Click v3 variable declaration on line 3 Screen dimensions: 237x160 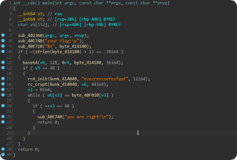(x=40, y=14)
